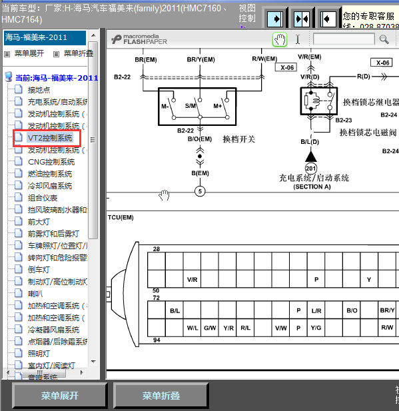Open the 前大灯 tree item

39,222
